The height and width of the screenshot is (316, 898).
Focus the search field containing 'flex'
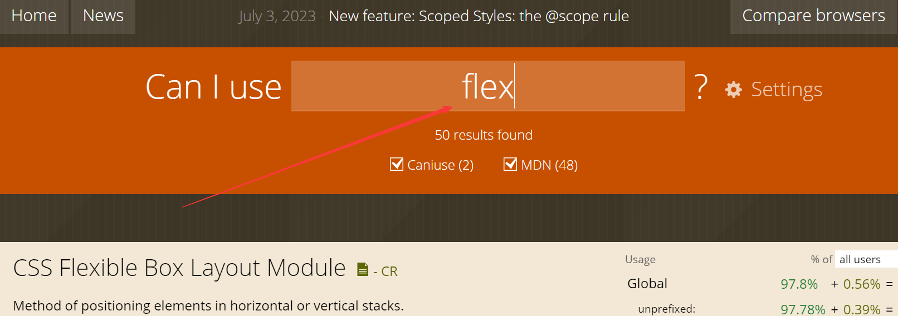pos(488,86)
